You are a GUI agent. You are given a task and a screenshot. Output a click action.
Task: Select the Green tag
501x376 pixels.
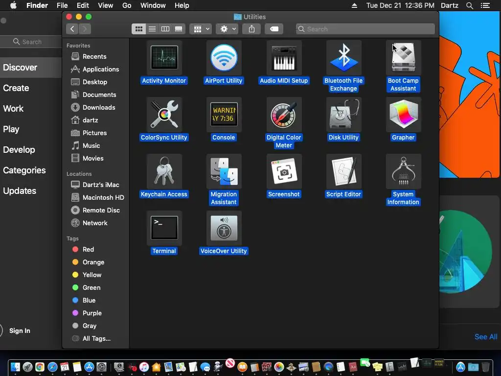[x=86, y=288]
